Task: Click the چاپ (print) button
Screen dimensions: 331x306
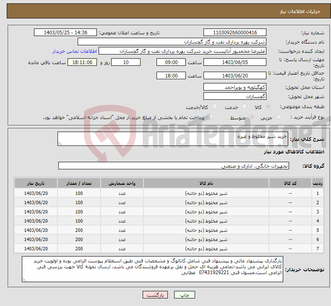Action: [184, 295]
